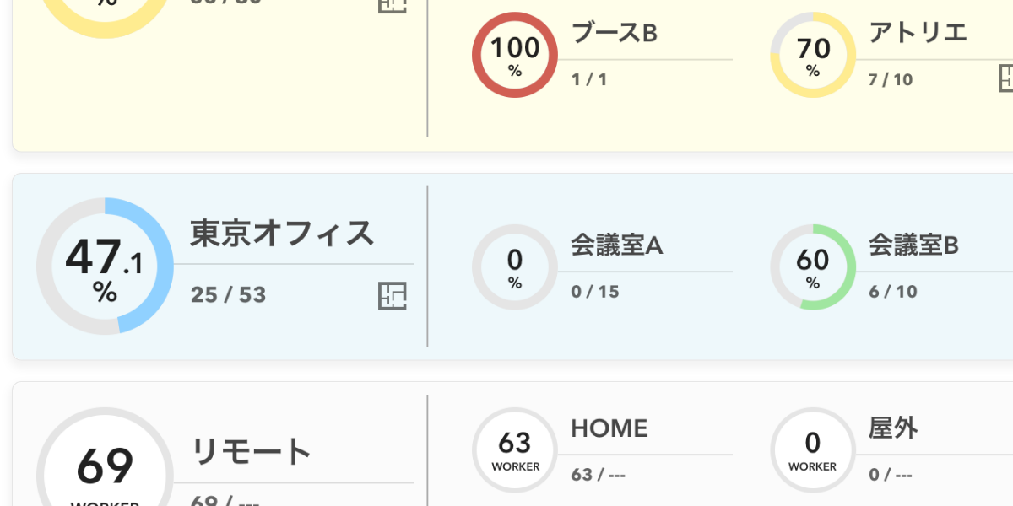Select the HOME 63 worker circle
The height and width of the screenshot is (506, 1013).
pyautogui.click(x=515, y=450)
